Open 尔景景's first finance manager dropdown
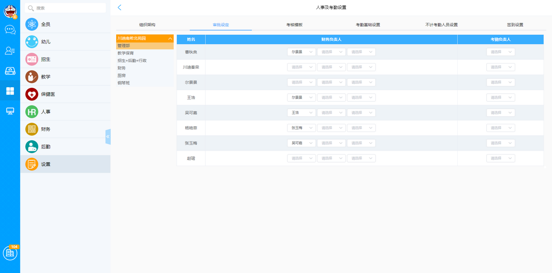552x273 pixels. [x=302, y=82]
